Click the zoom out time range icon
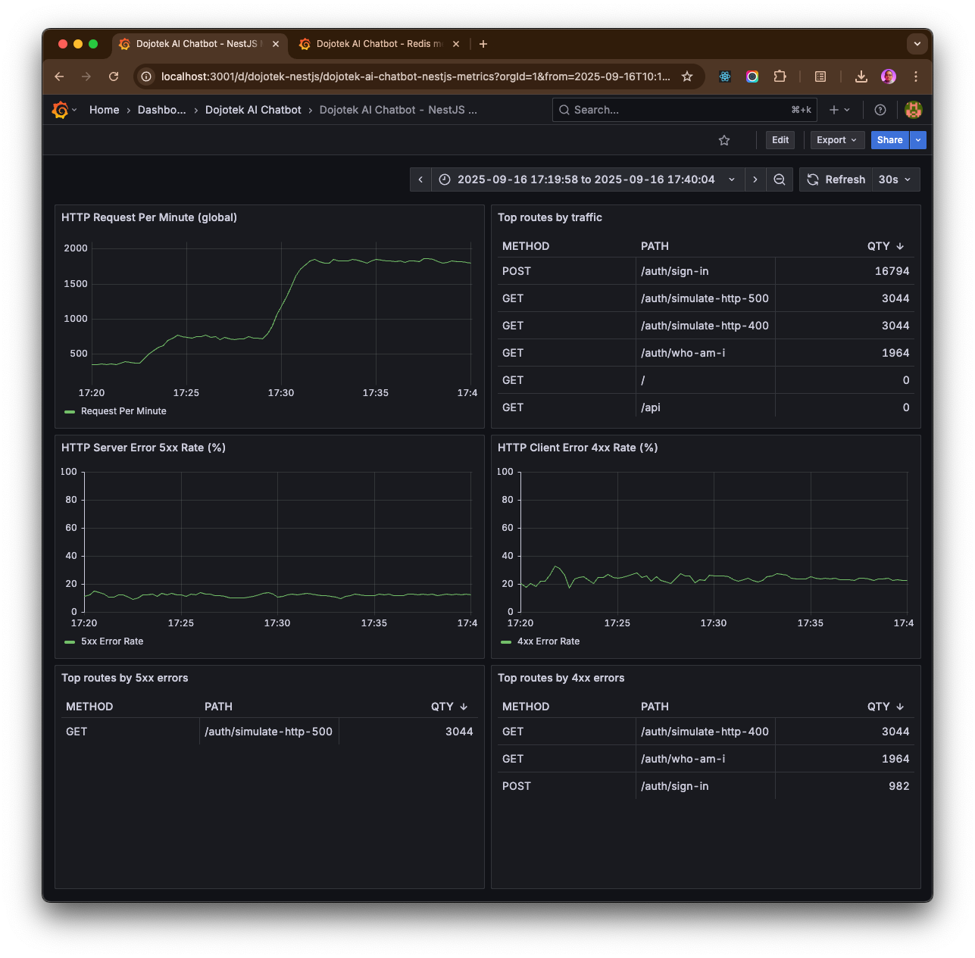Screen dimensions: 975x958 (779, 179)
